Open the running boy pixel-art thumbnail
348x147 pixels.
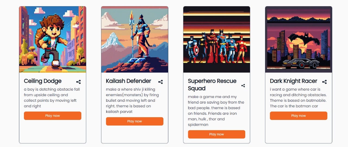(x=52, y=40)
